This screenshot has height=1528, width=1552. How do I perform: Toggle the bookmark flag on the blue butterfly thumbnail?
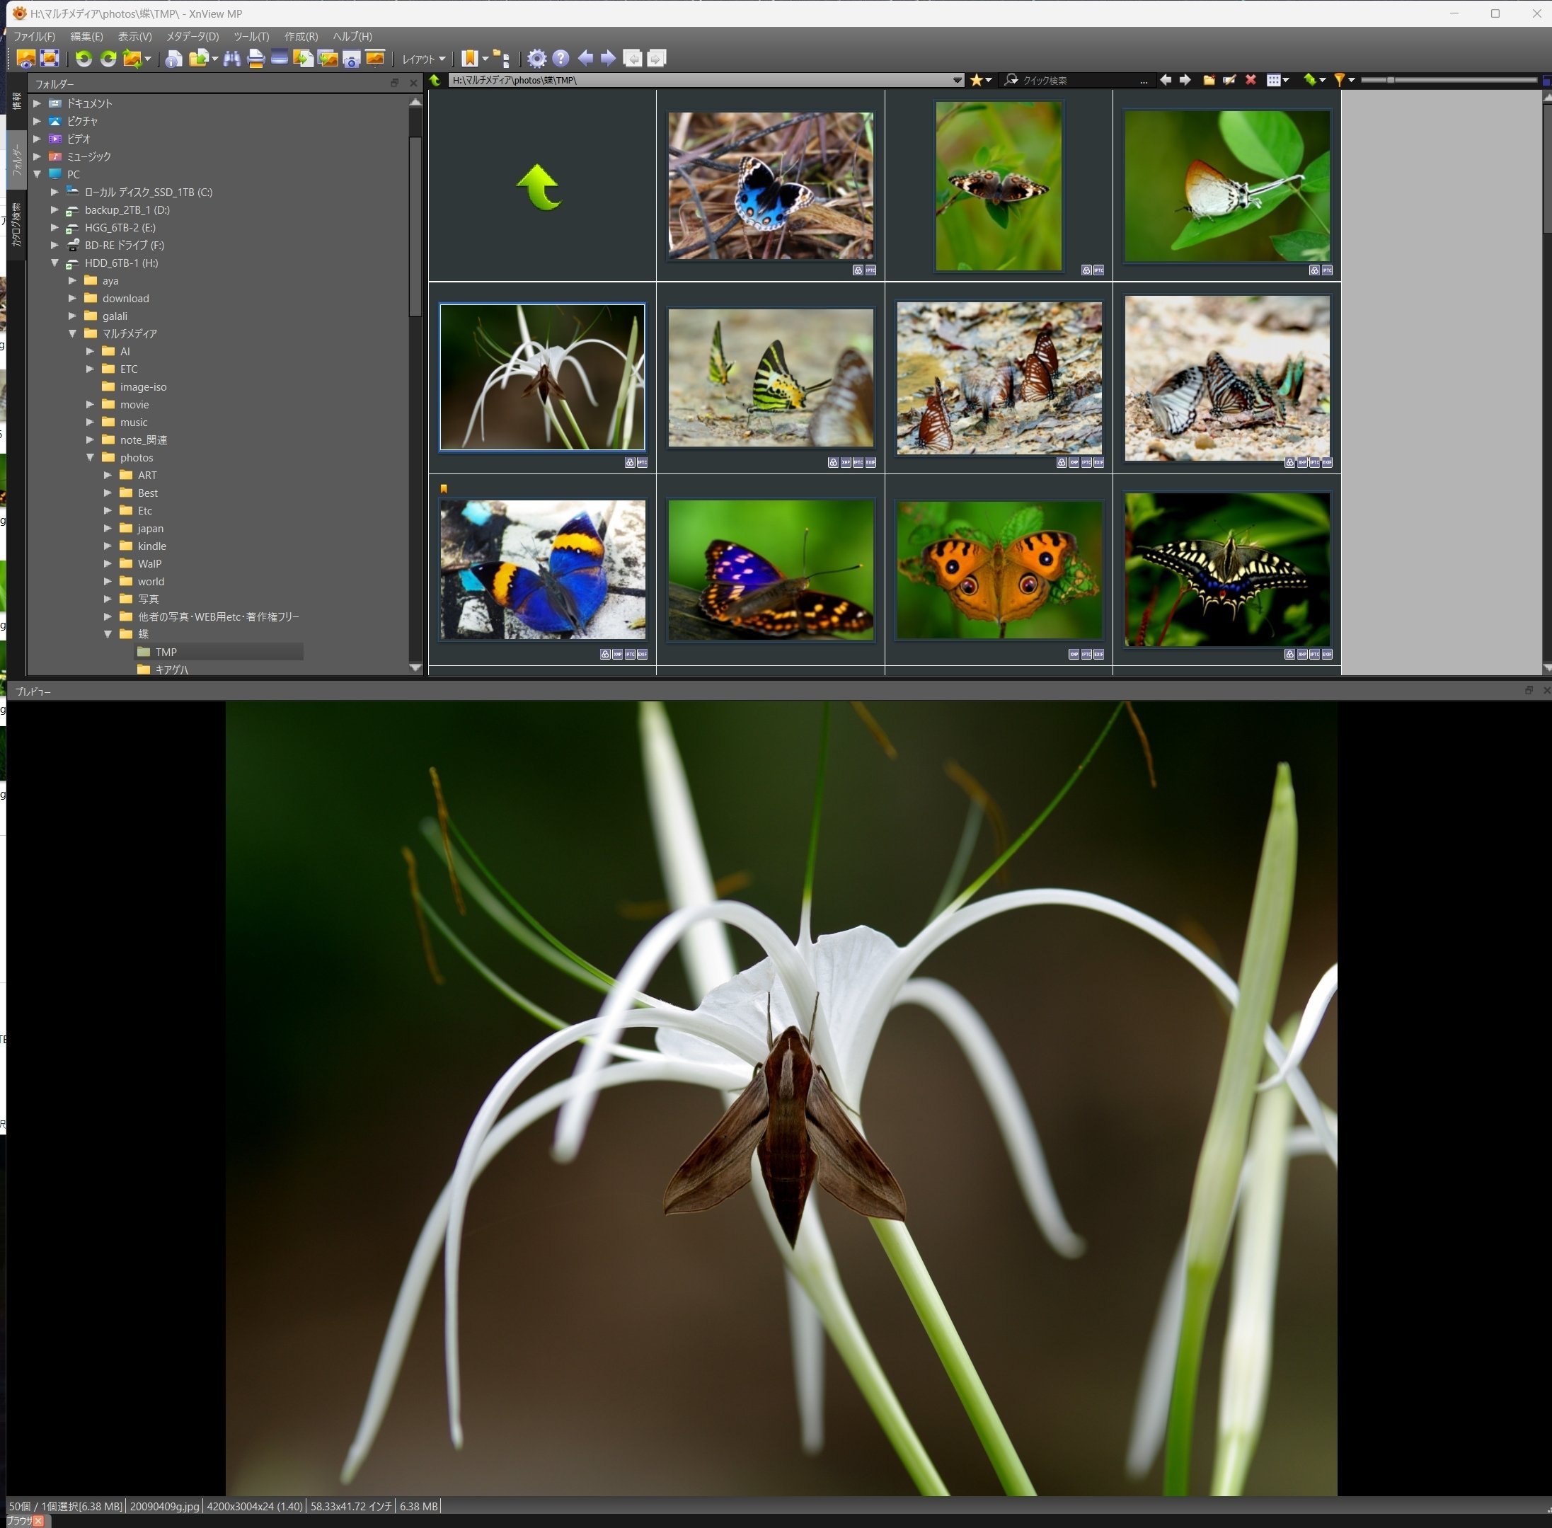(x=444, y=488)
